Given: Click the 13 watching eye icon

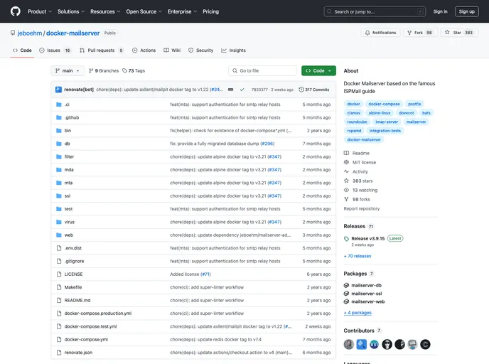Looking at the screenshot, I should click(x=346, y=191).
